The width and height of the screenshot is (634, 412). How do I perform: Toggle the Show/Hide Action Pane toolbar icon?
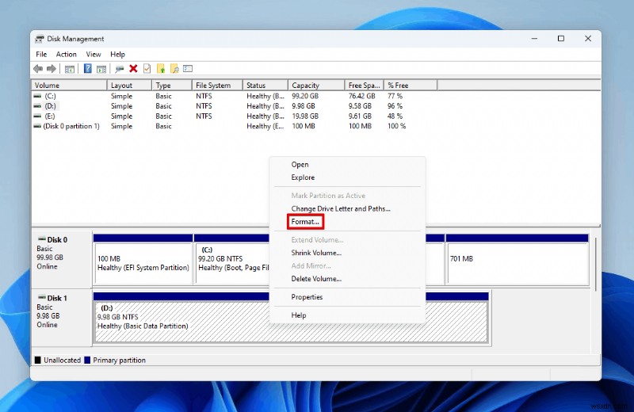coord(101,69)
